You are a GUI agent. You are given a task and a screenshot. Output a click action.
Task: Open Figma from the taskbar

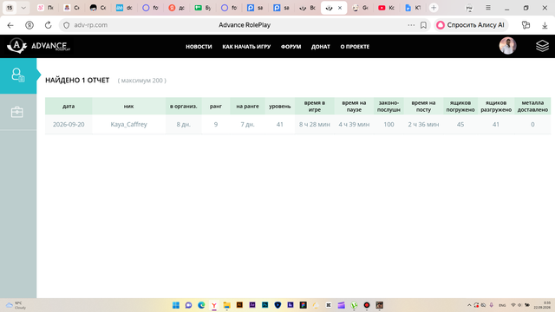click(x=304, y=305)
